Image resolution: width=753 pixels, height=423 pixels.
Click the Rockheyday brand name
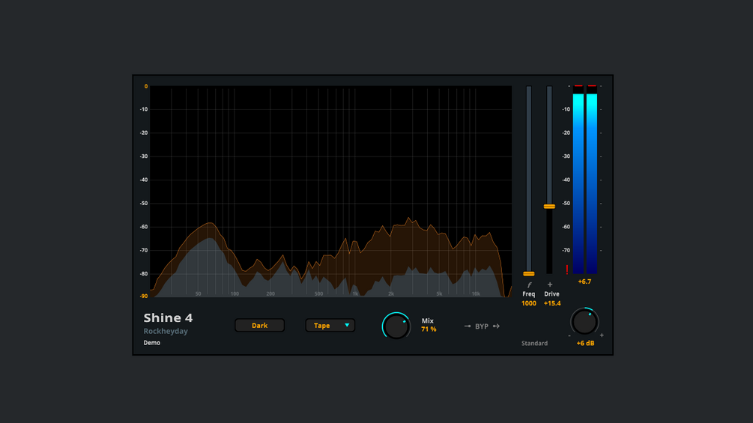pyautogui.click(x=166, y=331)
